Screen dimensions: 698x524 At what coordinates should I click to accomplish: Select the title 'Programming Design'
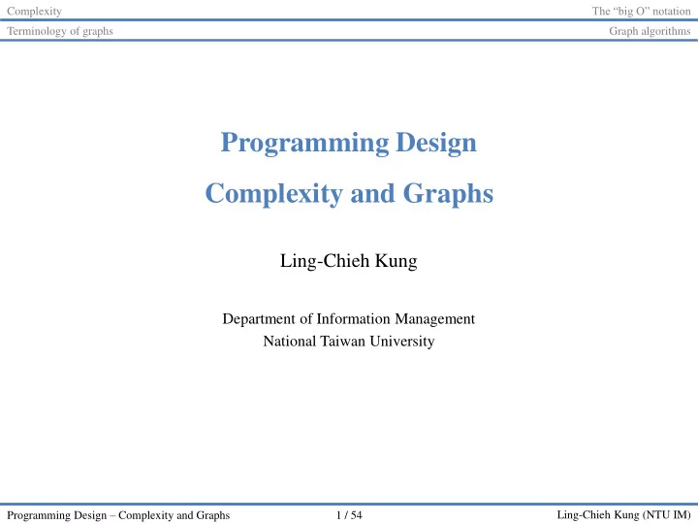pyautogui.click(x=349, y=143)
